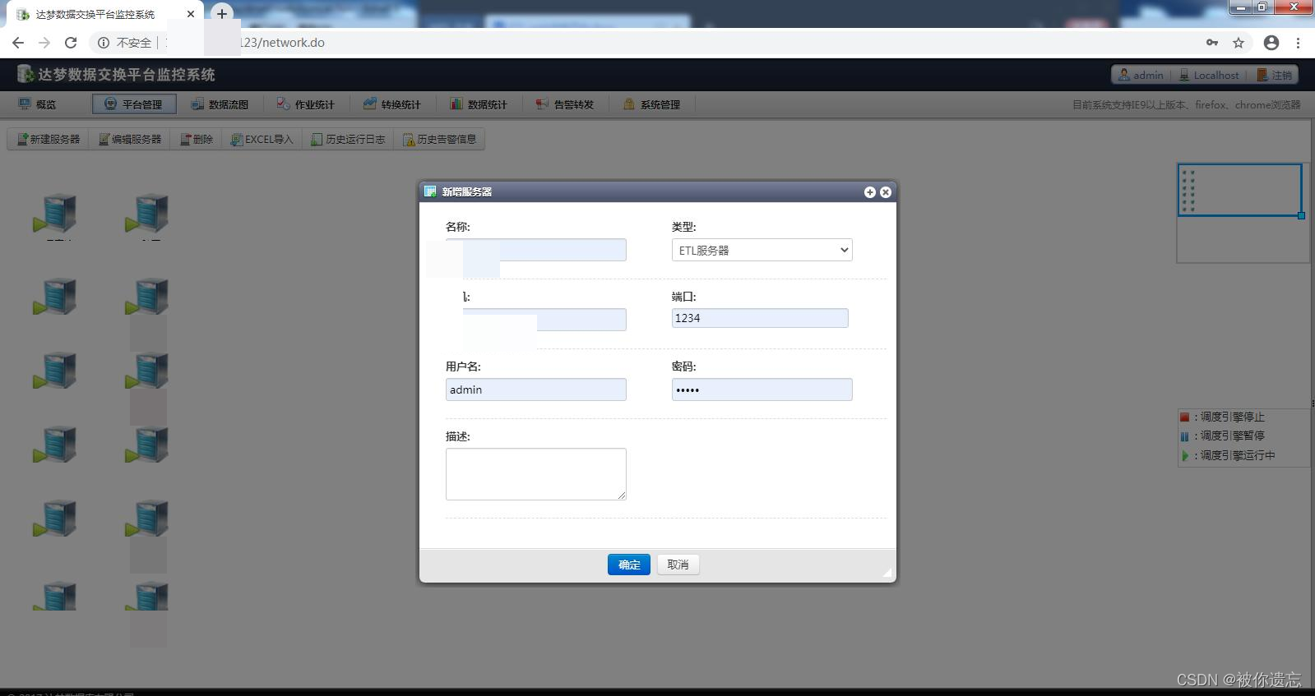The image size is (1315, 696).
Task: Reload the browser page
Action: point(71,43)
